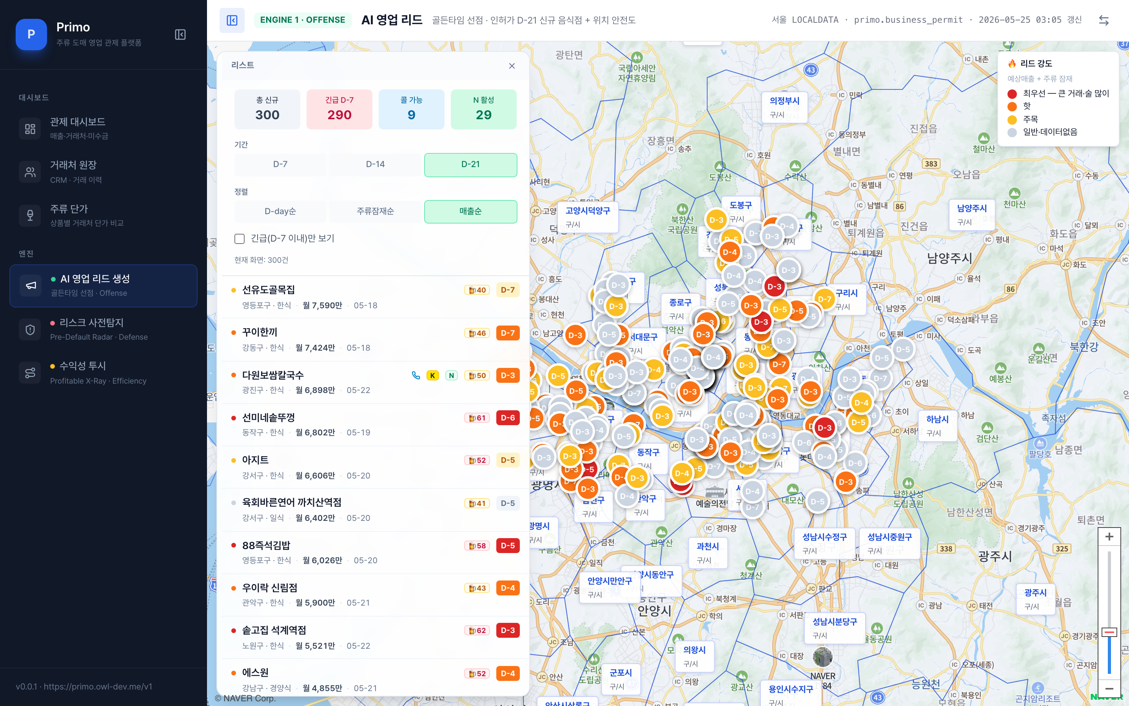This screenshot has width=1129, height=706.
Task: Click the 남양주시 map district label
Action: (972, 215)
